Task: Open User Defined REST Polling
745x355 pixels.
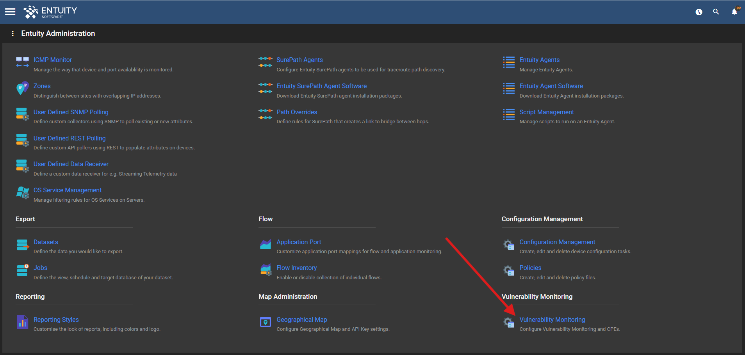Action: (70, 138)
